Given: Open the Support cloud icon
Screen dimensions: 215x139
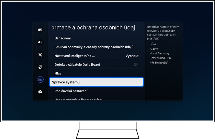Looking at the screenshot, I should click(x=40, y=92).
